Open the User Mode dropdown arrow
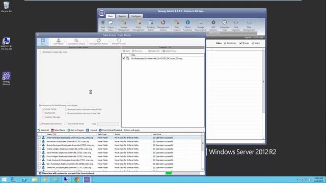The image size is (326, 183). pos(65,42)
